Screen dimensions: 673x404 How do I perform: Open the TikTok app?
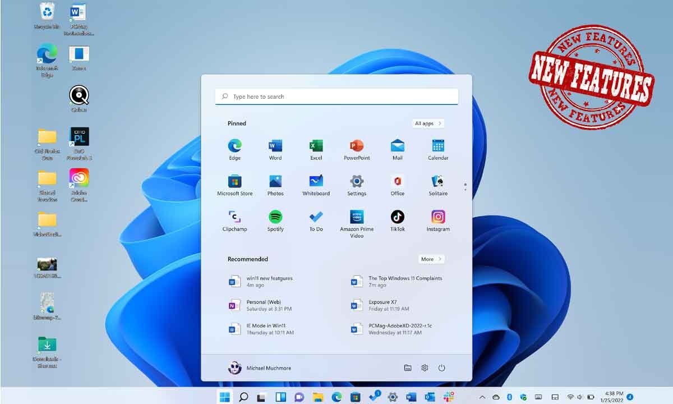pos(398,221)
